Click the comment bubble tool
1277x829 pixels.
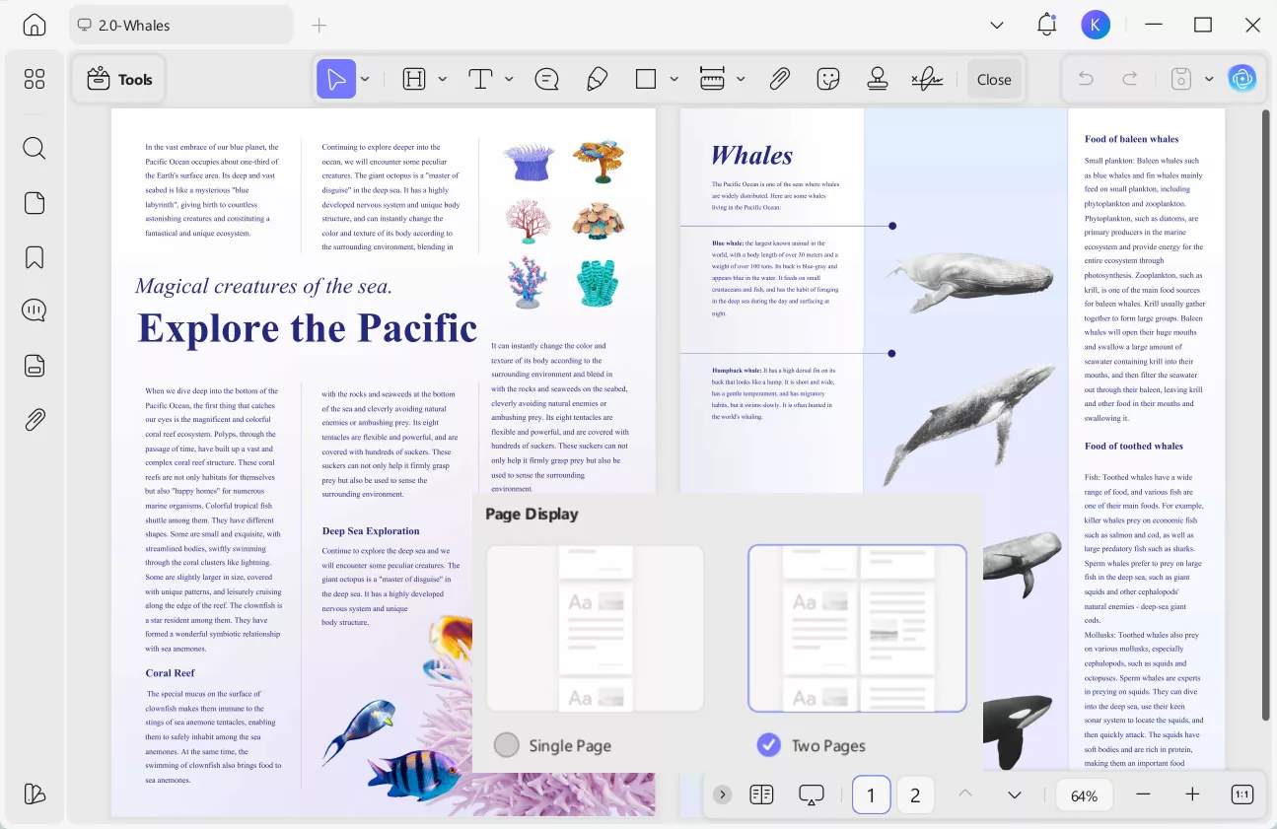pos(546,80)
